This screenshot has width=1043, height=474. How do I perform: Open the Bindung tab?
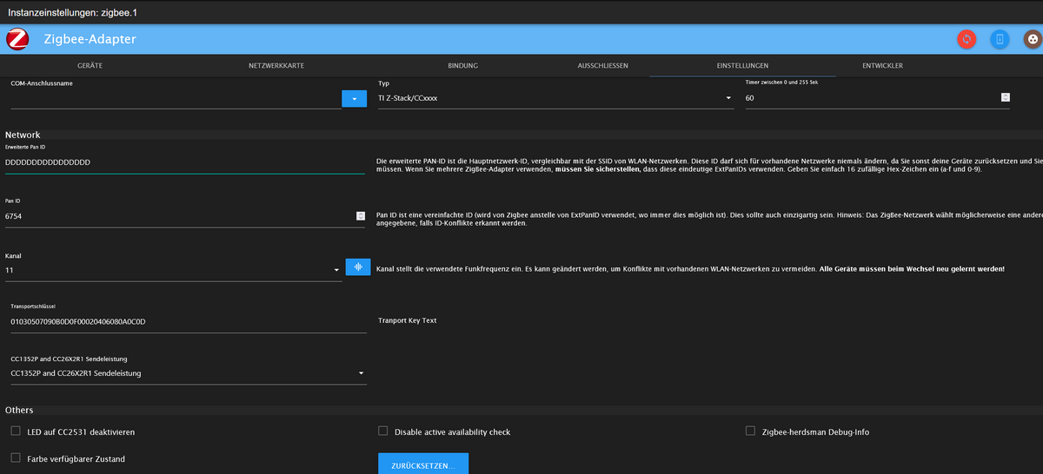tap(462, 66)
